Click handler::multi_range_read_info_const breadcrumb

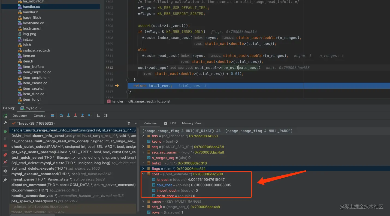pyautogui.click(x=141, y=101)
